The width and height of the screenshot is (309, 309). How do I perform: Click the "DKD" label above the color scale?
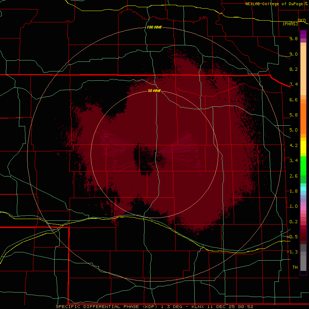tap(302, 21)
